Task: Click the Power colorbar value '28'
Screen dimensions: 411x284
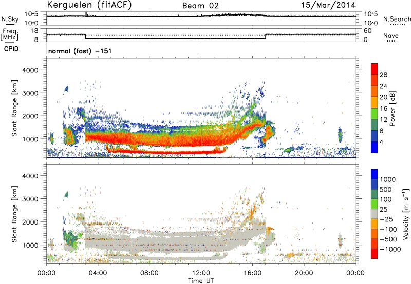Action: click(x=383, y=75)
